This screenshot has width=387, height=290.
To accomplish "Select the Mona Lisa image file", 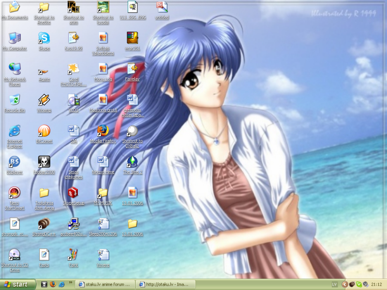I will point(103,72).
